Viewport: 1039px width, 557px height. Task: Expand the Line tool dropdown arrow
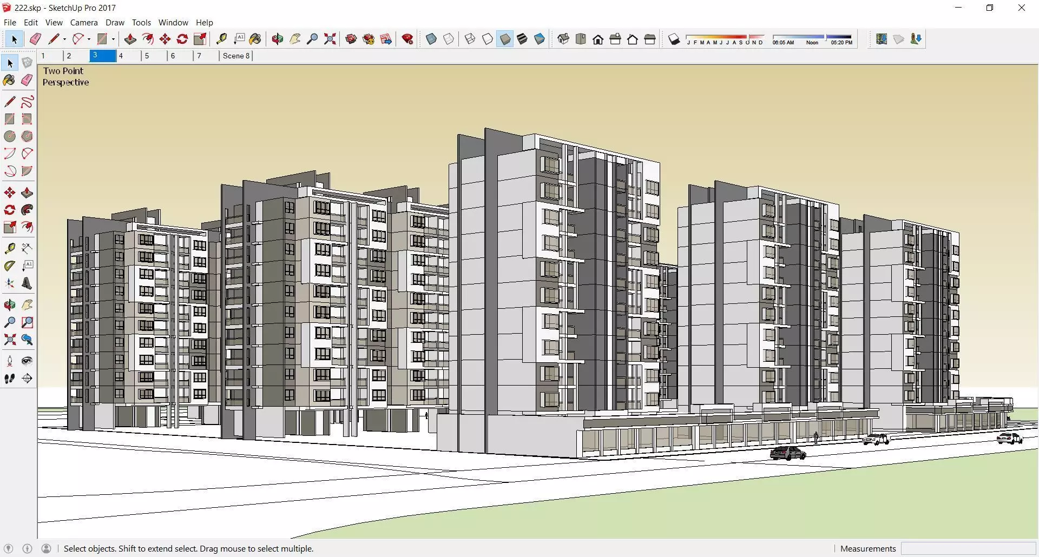64,39
